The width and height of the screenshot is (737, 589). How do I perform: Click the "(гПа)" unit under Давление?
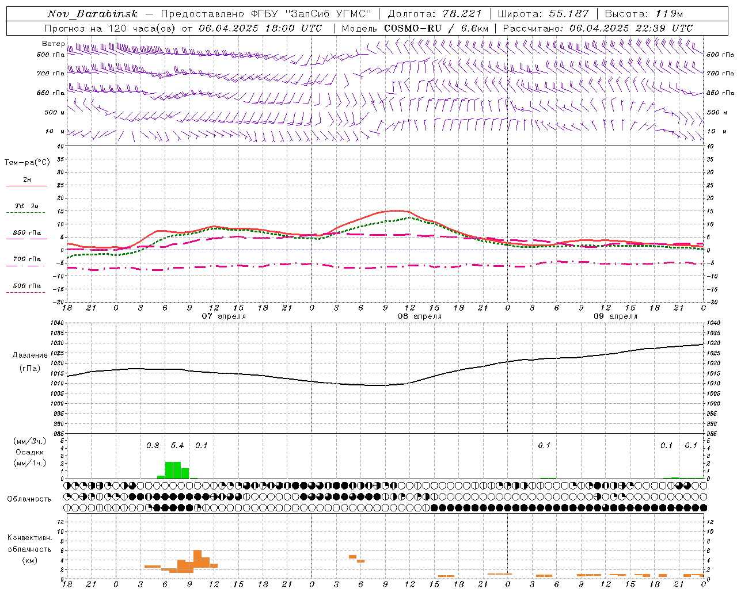[30, 369]
